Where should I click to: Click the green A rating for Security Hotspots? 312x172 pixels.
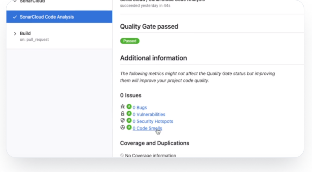pyautogui.click(x=129, y=120)
